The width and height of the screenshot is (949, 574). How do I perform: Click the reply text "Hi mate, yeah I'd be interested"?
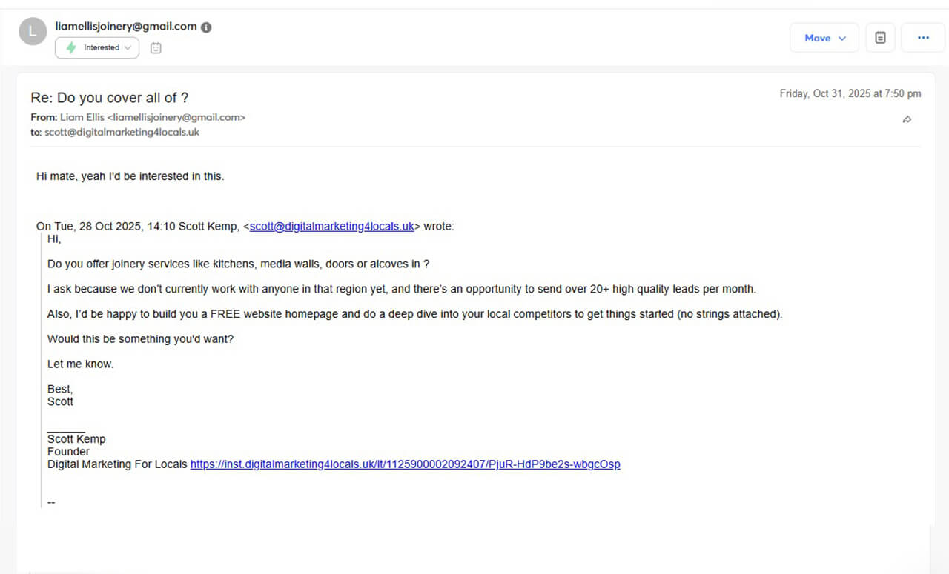point(130,176)
